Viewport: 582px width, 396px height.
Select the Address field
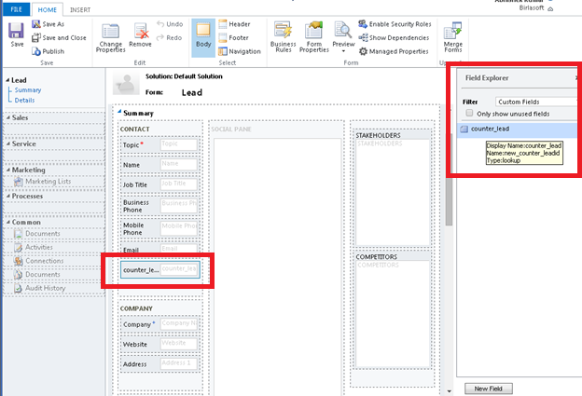tap(160, 364)
